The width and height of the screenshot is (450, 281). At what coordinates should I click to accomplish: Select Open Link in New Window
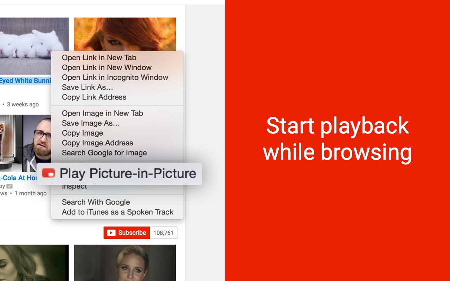[107, 67]
